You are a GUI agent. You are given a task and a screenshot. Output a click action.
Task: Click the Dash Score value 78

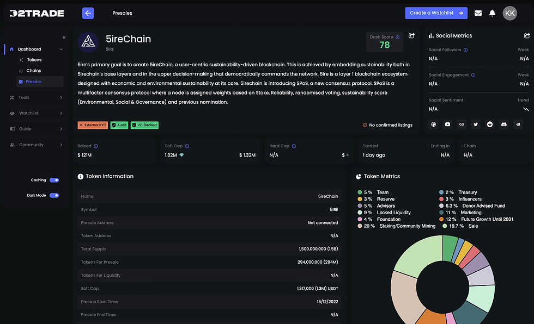(x=385, y=45)
